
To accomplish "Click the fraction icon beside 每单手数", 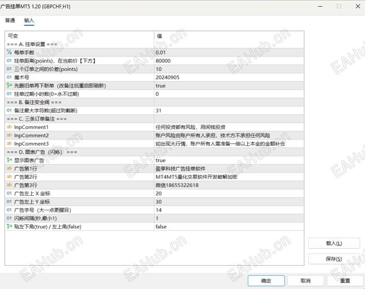I will pyautogui.click(x=9, y=52).
